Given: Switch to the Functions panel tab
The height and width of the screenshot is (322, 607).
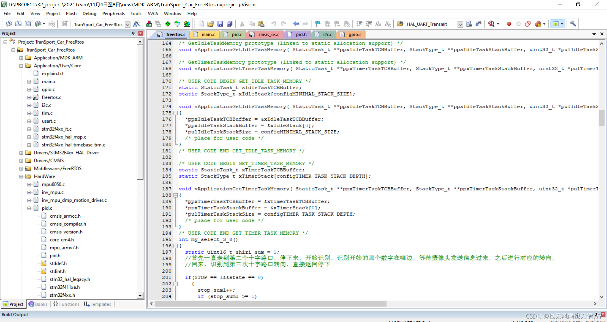Looking at the screenshot, I should pyautogui.click(x=66, y=304).
